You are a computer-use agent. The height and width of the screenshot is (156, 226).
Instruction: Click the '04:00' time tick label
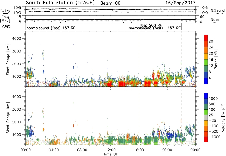pyautogui.click(x=54, y=150)
